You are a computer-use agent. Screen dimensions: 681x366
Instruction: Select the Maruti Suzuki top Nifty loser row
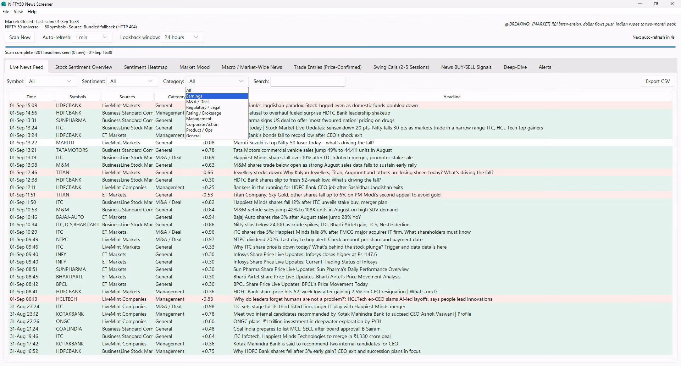[340, 143]
